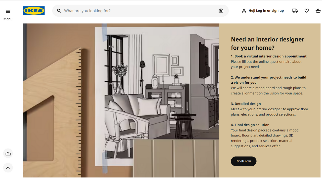
Task: Go to the IKEA logo homepage
Action: tap(34, 11)
